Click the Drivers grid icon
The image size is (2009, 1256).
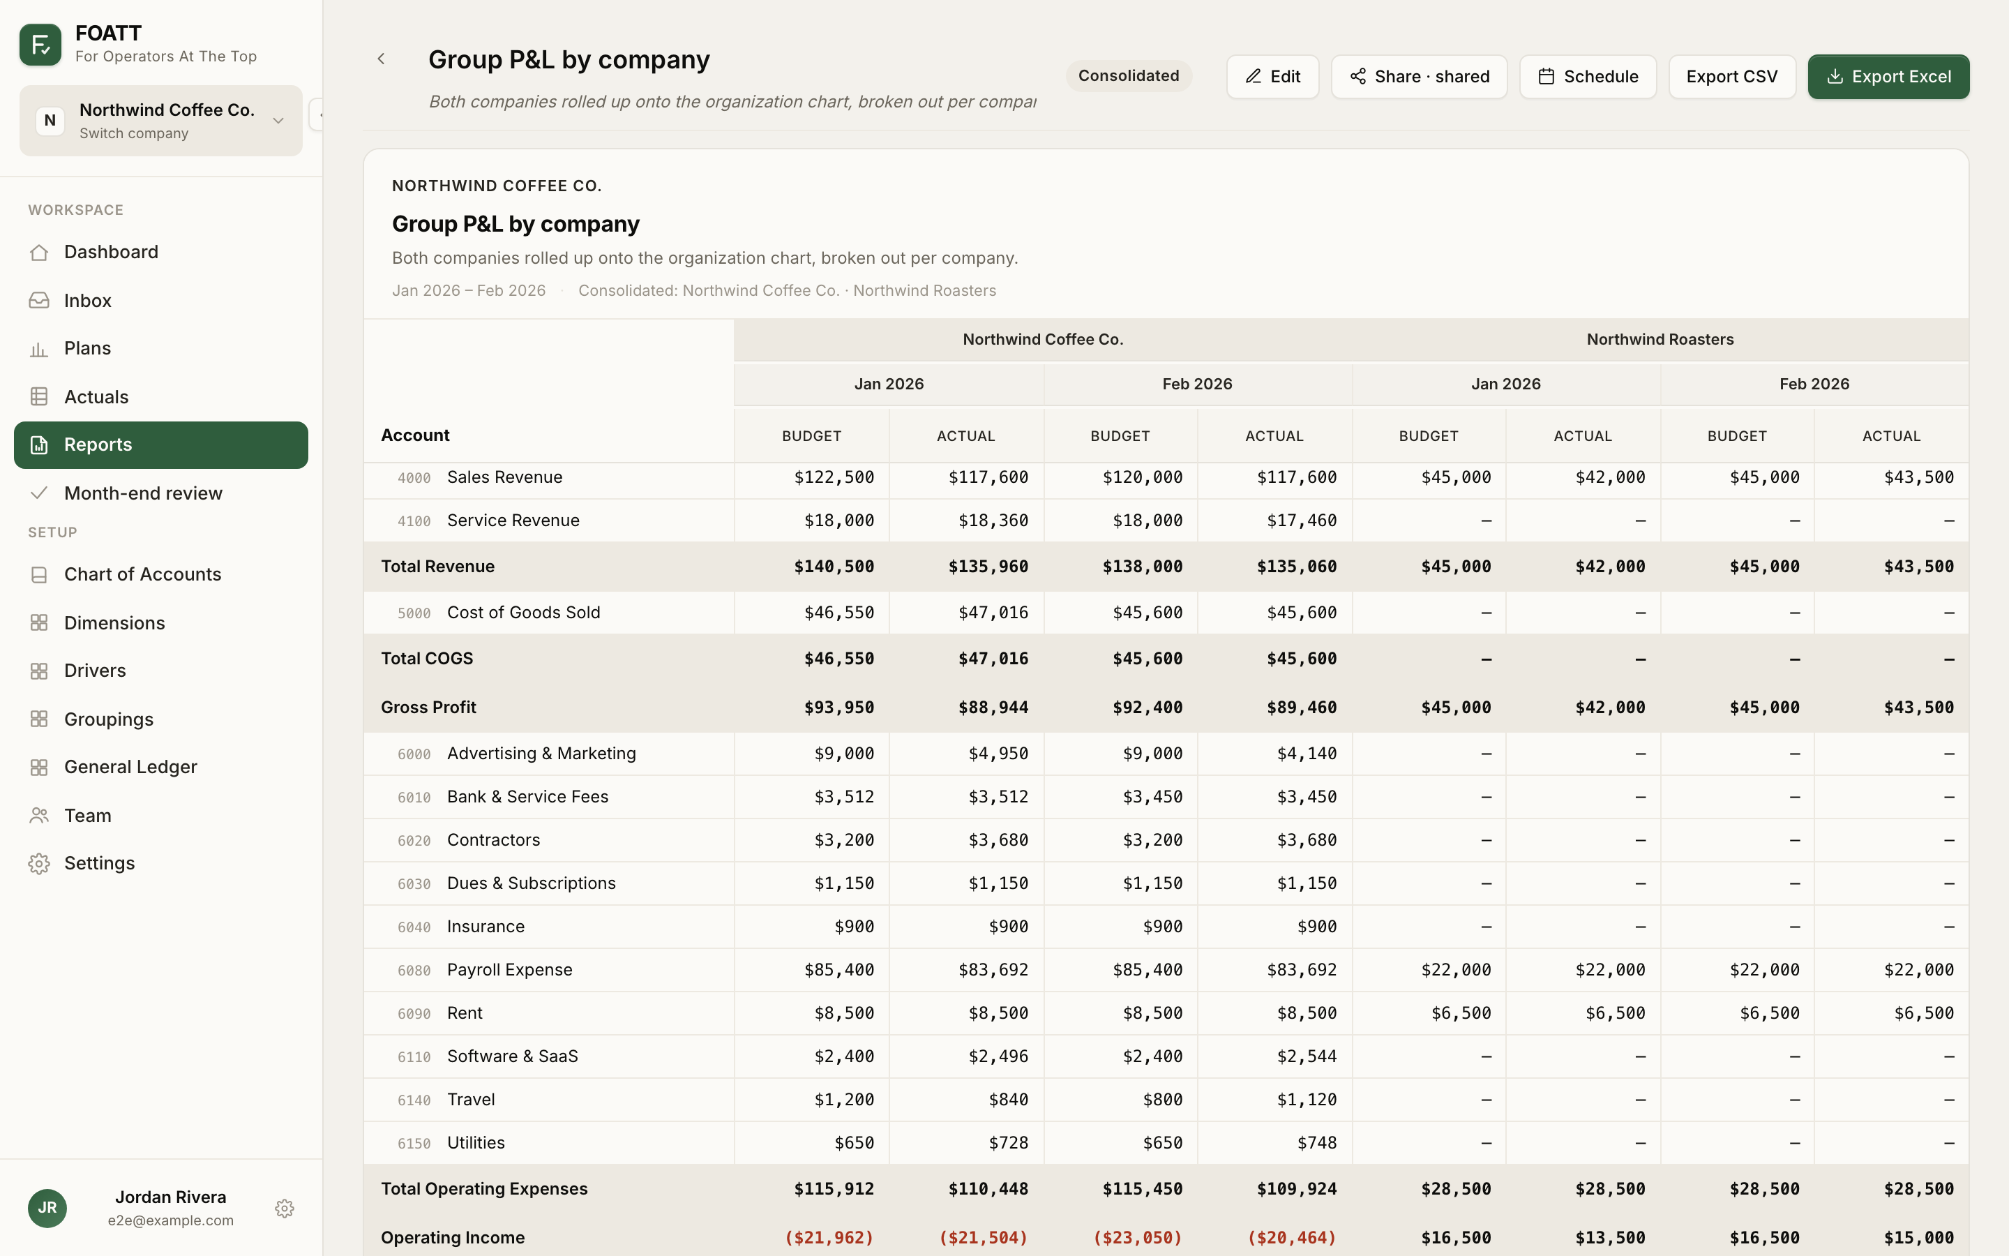point(39,671)
